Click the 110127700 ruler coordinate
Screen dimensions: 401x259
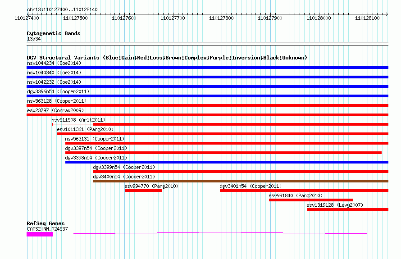pyautogui.click(x=173, y=18)
